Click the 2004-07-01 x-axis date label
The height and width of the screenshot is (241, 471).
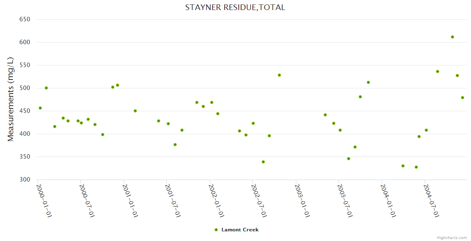(431, 200)
